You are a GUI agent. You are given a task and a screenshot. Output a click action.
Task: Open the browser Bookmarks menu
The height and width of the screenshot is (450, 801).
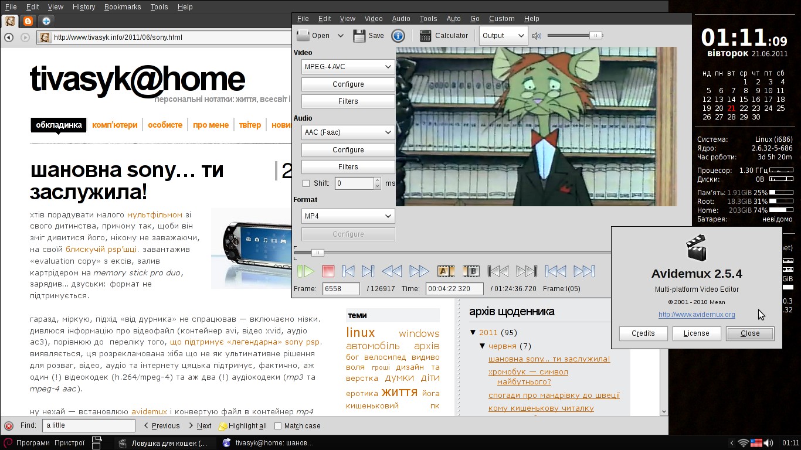[x=123, y=7]
